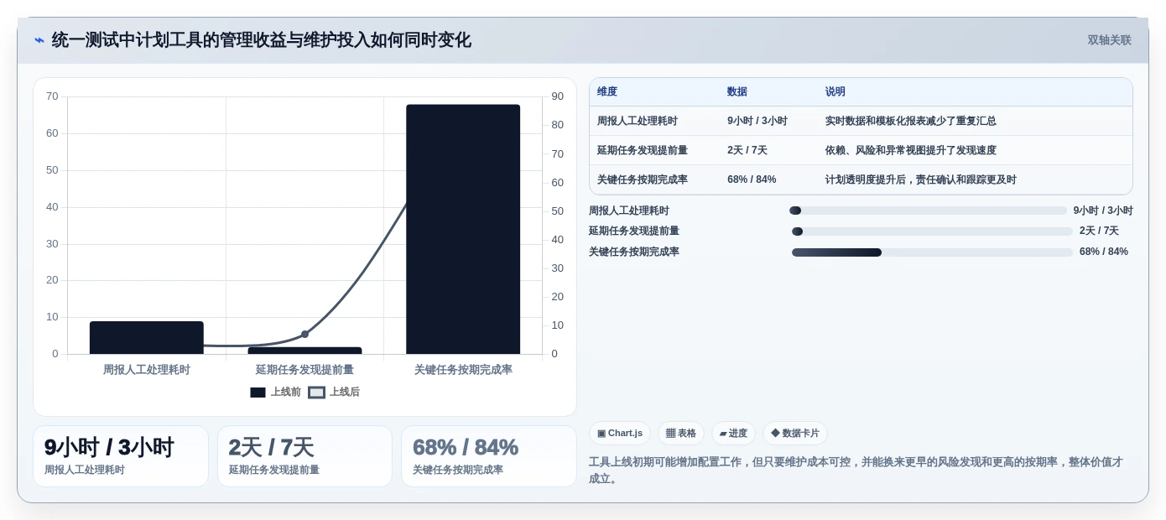Click the 周报人工处理耗时 chart bar

(x=147, y=338)
